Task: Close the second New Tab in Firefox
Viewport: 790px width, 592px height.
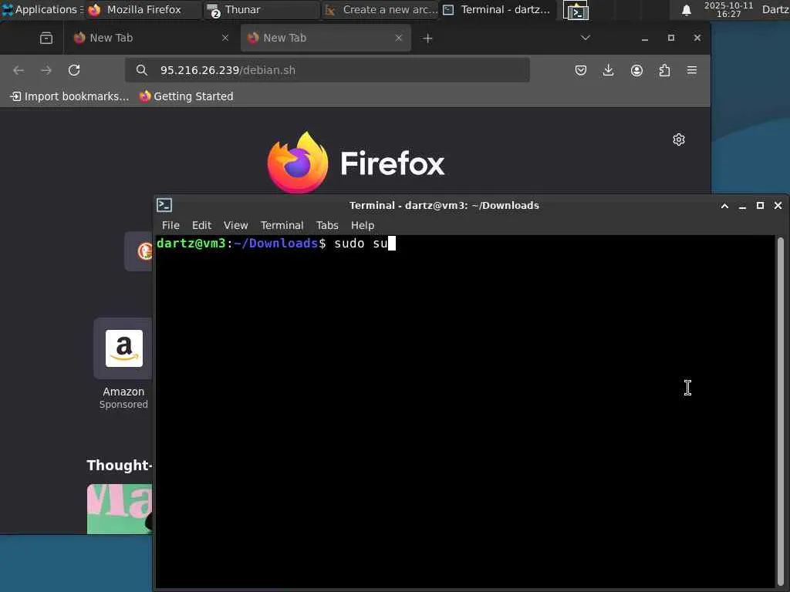Action: 399,38
